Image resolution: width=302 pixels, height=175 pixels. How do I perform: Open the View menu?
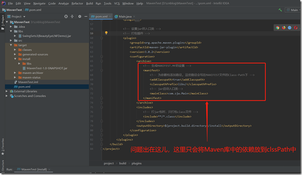(27, 4)
